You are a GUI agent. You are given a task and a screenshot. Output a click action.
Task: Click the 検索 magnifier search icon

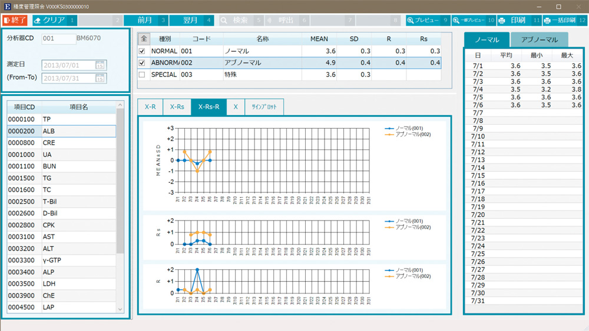click(224, 20)
